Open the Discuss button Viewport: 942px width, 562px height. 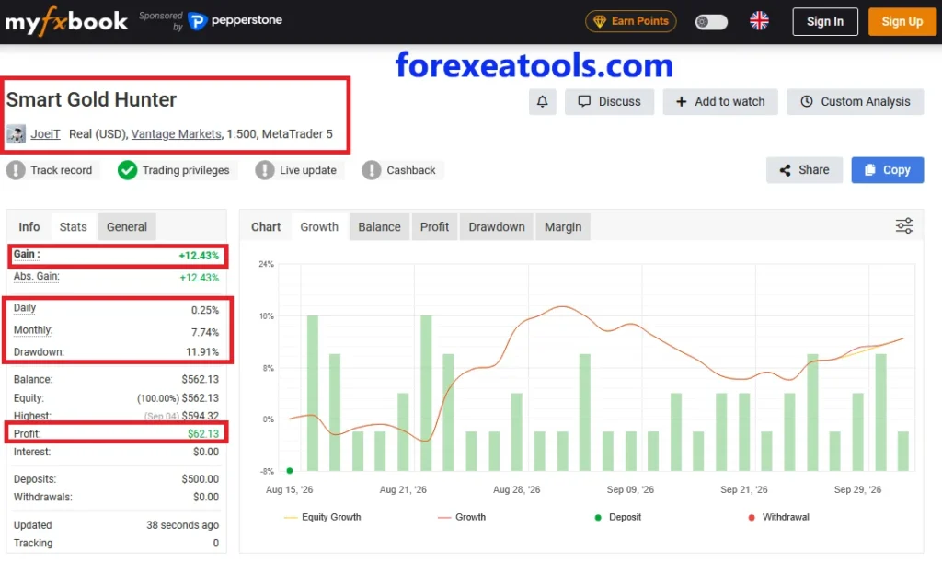click(x=609, y=101)
